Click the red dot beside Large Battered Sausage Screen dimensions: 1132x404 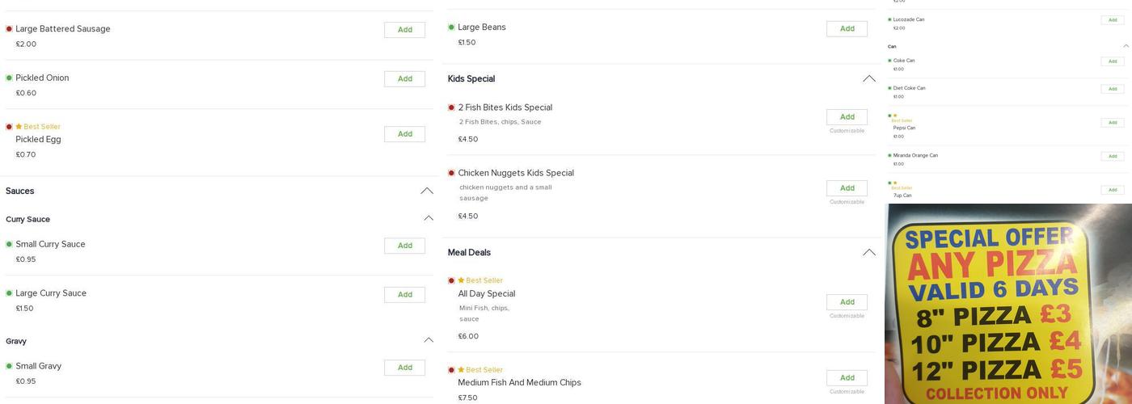tap(9, 29)
